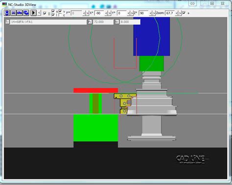Toggle the checkbox beside the 'i' label
232x185 pixels.
pyautogui.click(x=53, y=15)
